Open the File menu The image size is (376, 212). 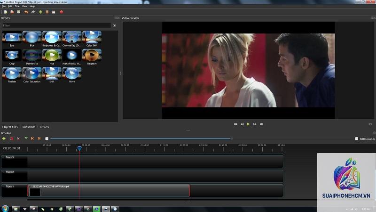click(x=4, y=6)
